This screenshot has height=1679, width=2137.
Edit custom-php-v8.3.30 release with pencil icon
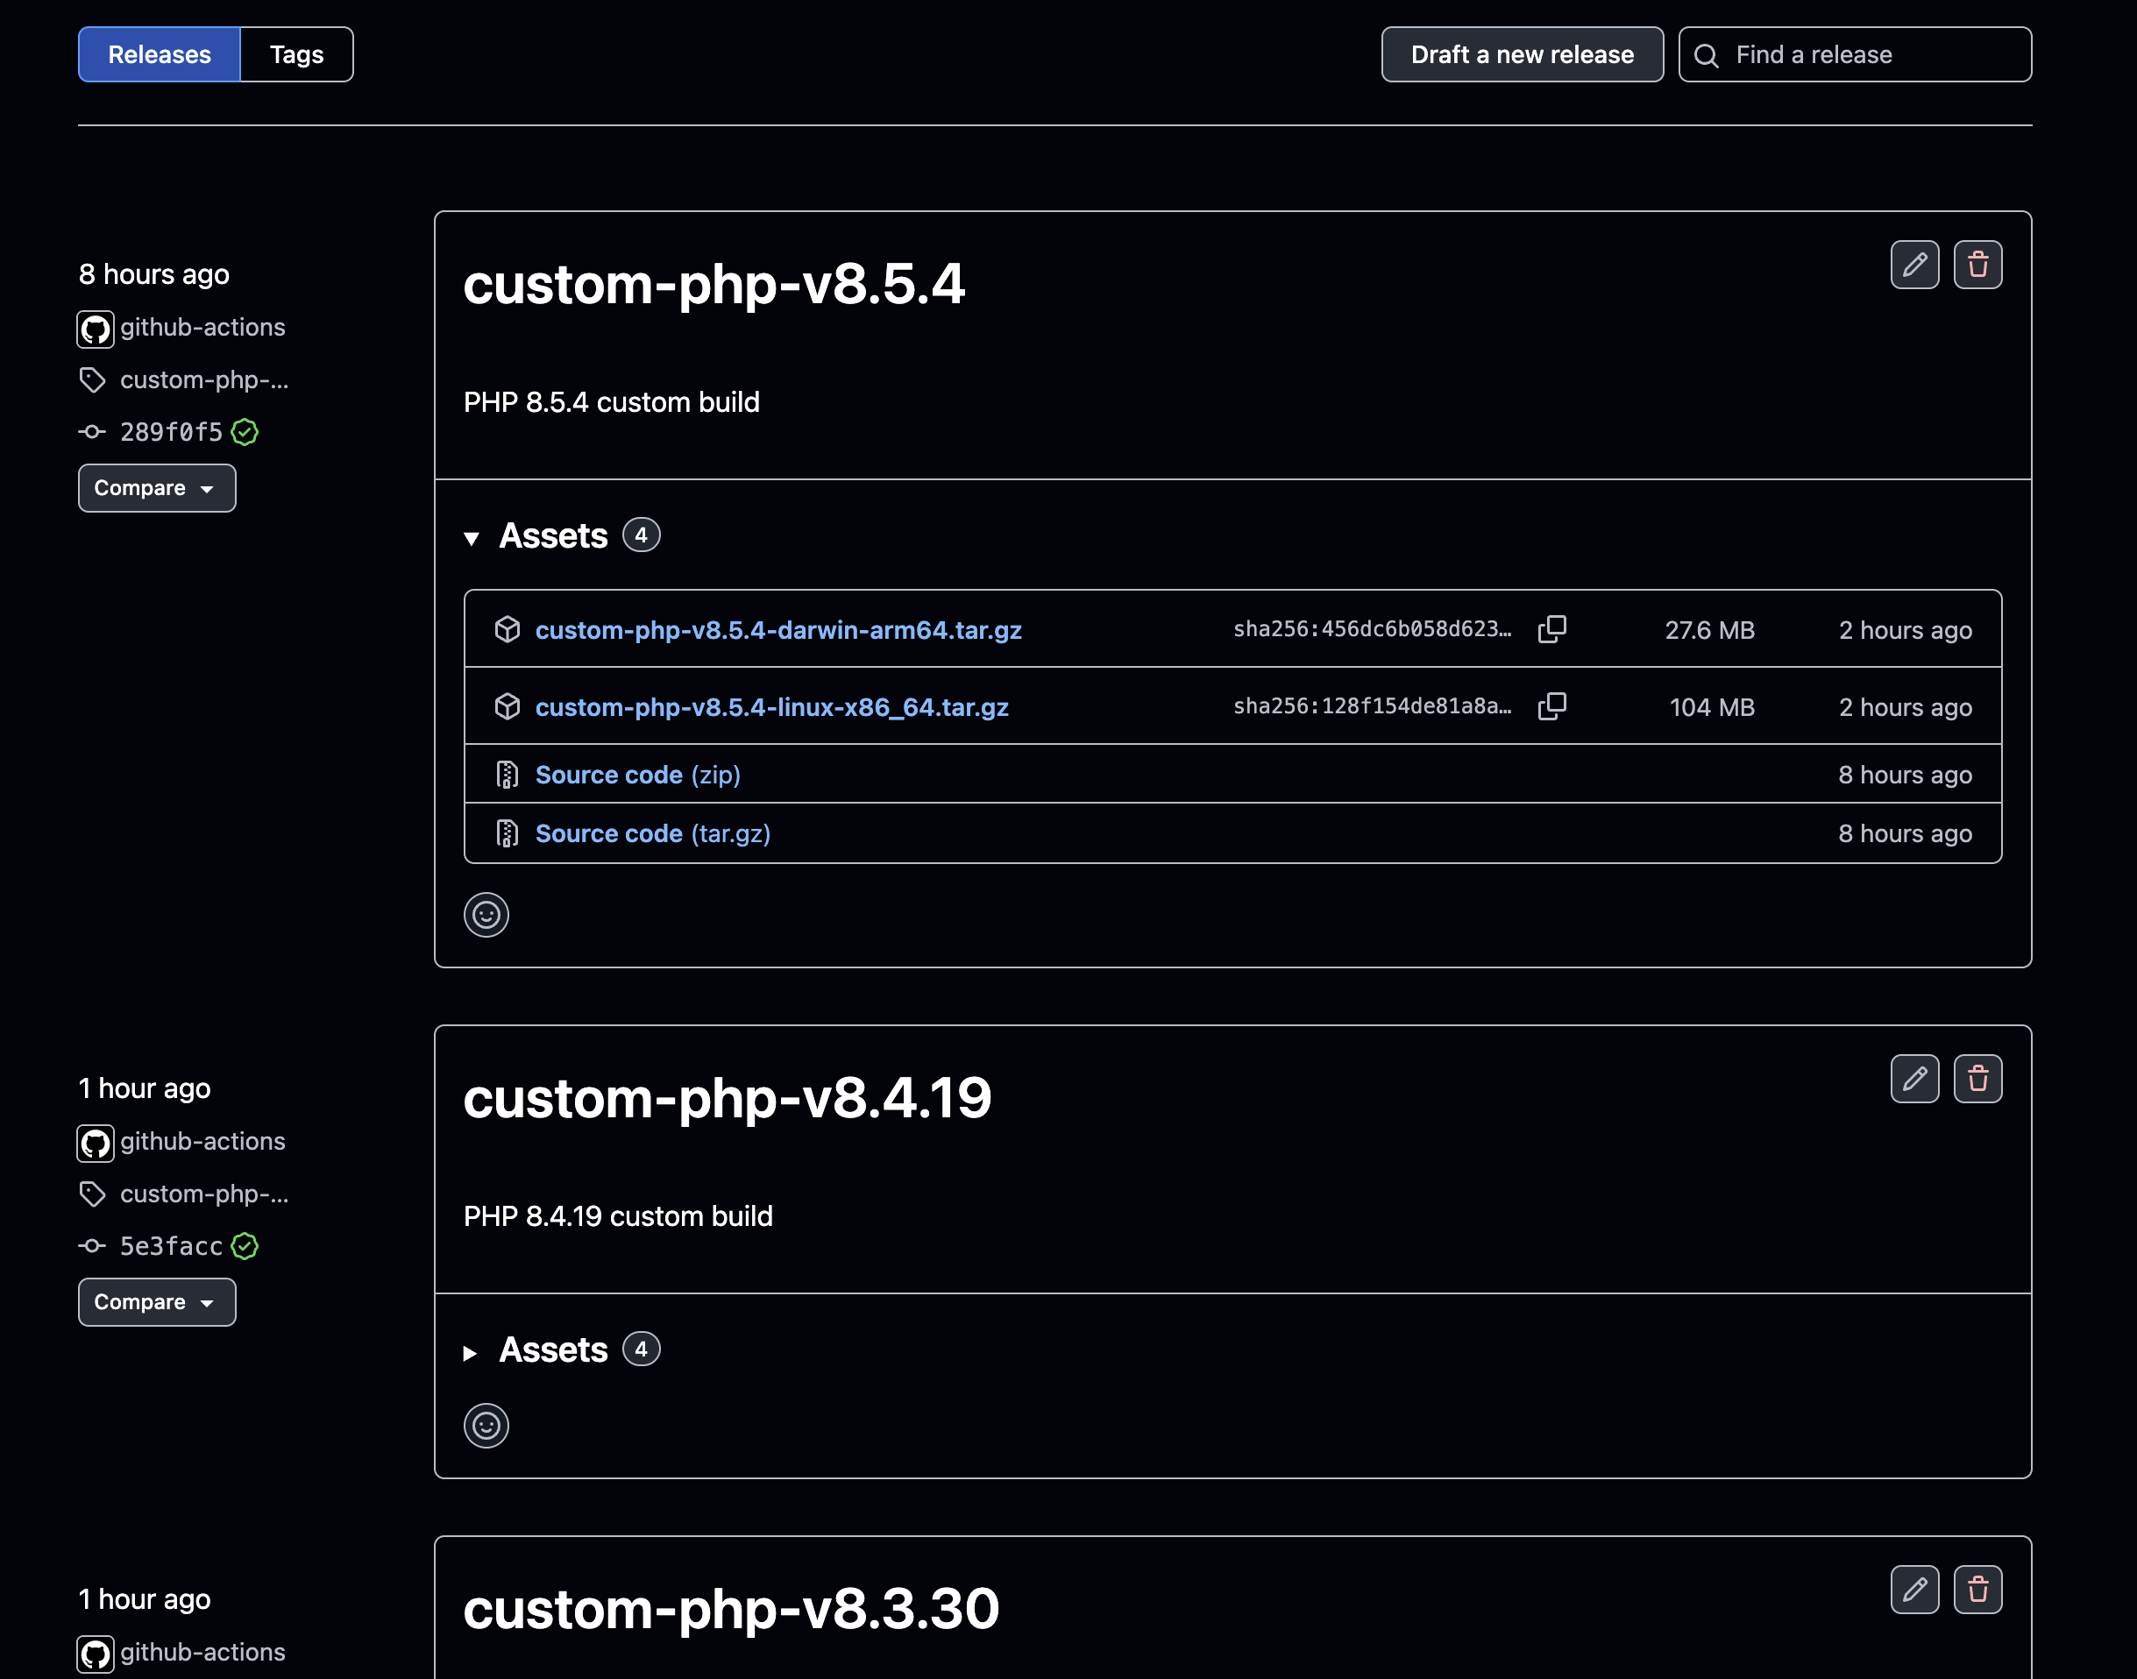click(x=1913, y=1589)
